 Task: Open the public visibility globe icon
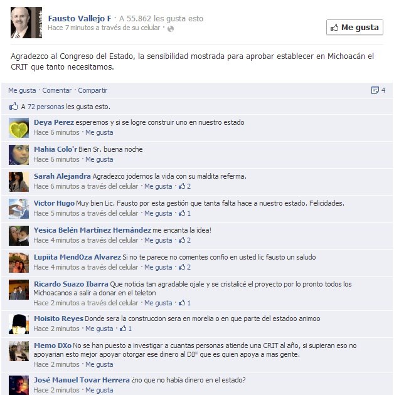pos(171,29)
